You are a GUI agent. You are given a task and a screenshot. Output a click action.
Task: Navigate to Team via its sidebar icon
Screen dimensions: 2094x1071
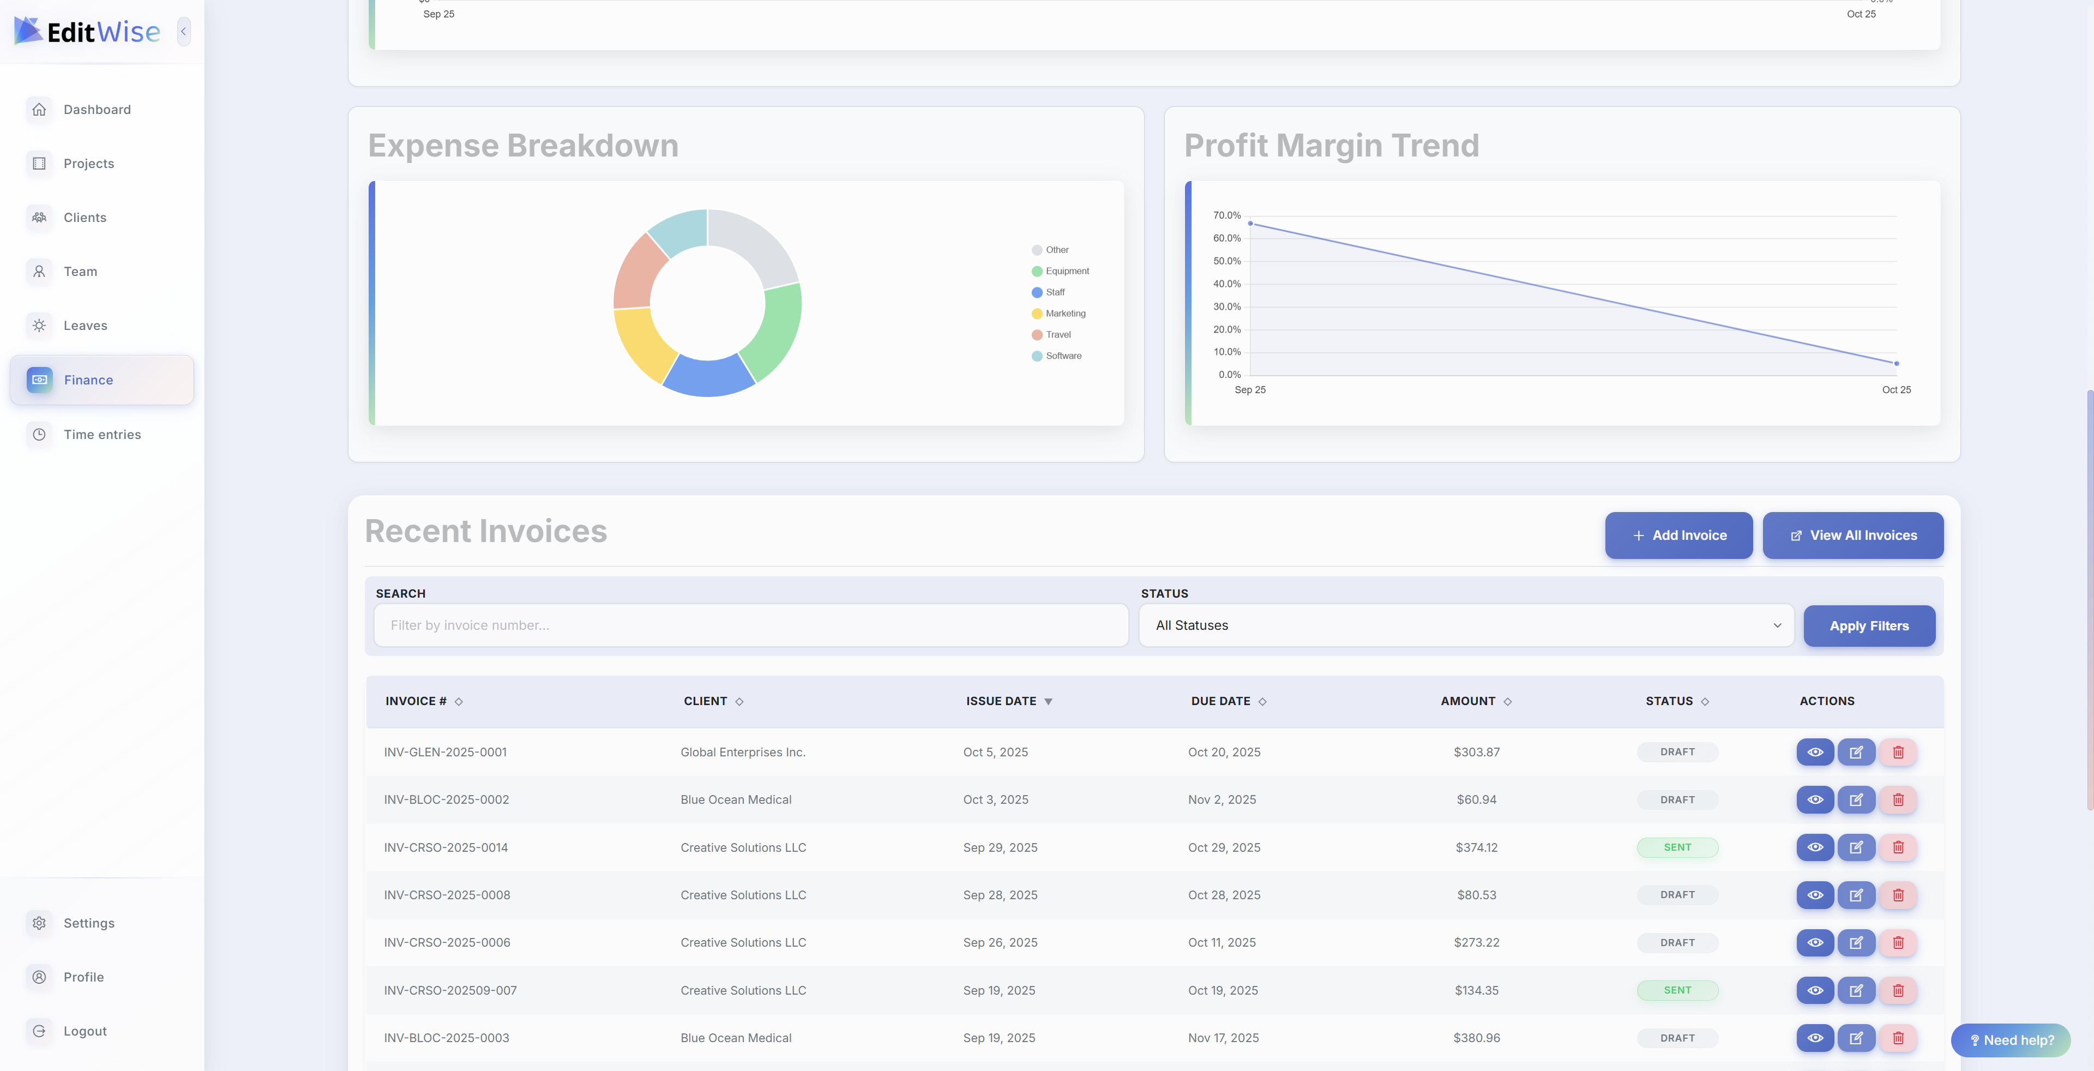(x=39, y=272)
